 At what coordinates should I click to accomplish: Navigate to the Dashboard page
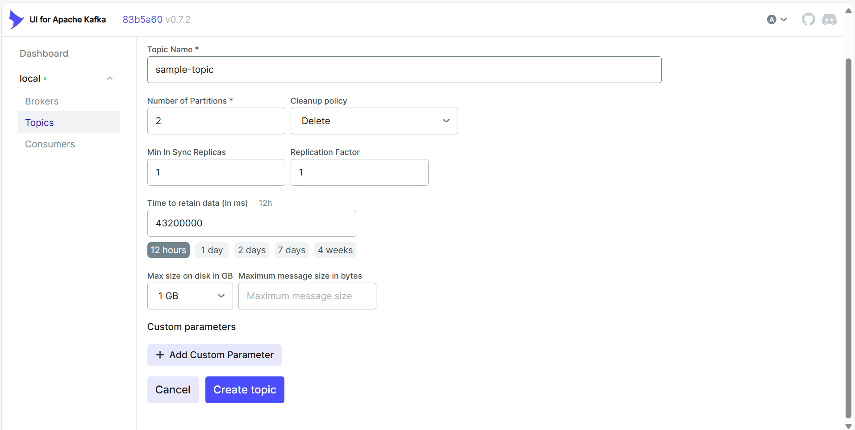pyautogui.click(x=44, y=54)
